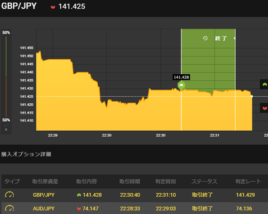Click the white collapse arrow right of 終了

point(234,38)
